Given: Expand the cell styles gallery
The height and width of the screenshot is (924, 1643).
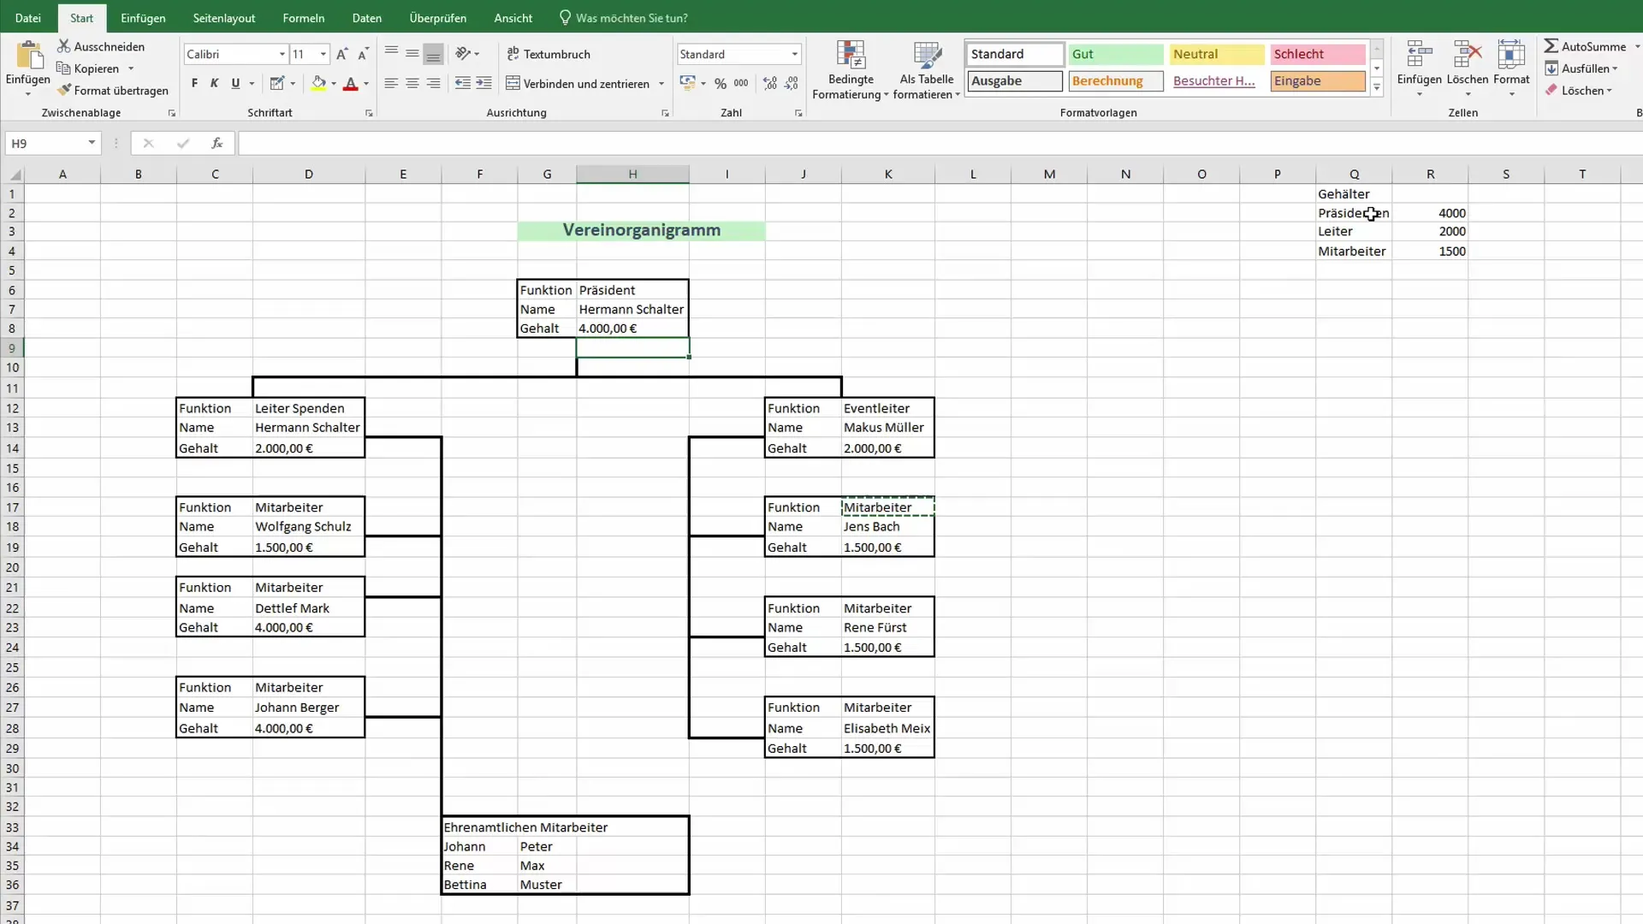Looking at the screenshot, I should (1377, 87).
